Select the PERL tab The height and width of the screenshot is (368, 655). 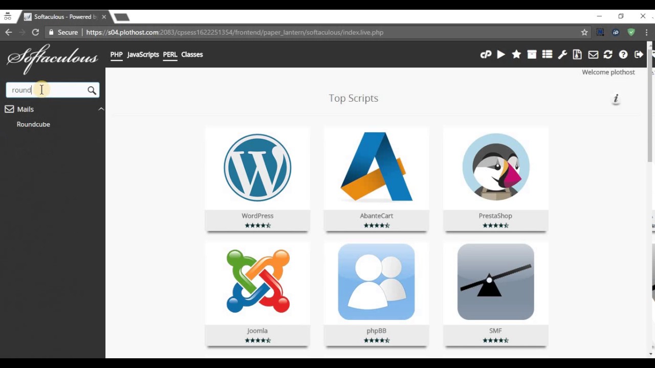(x=170, y=55)
